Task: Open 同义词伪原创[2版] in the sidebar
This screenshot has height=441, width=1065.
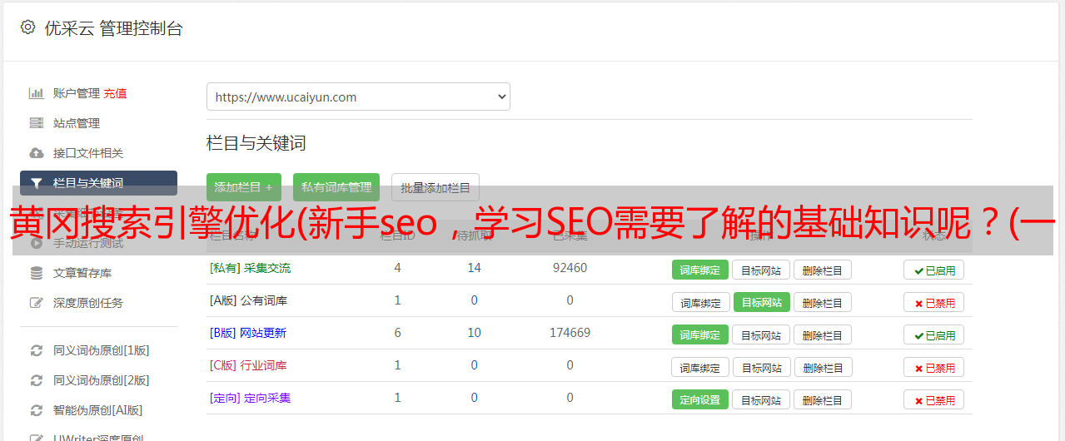Action: point(102,380)
